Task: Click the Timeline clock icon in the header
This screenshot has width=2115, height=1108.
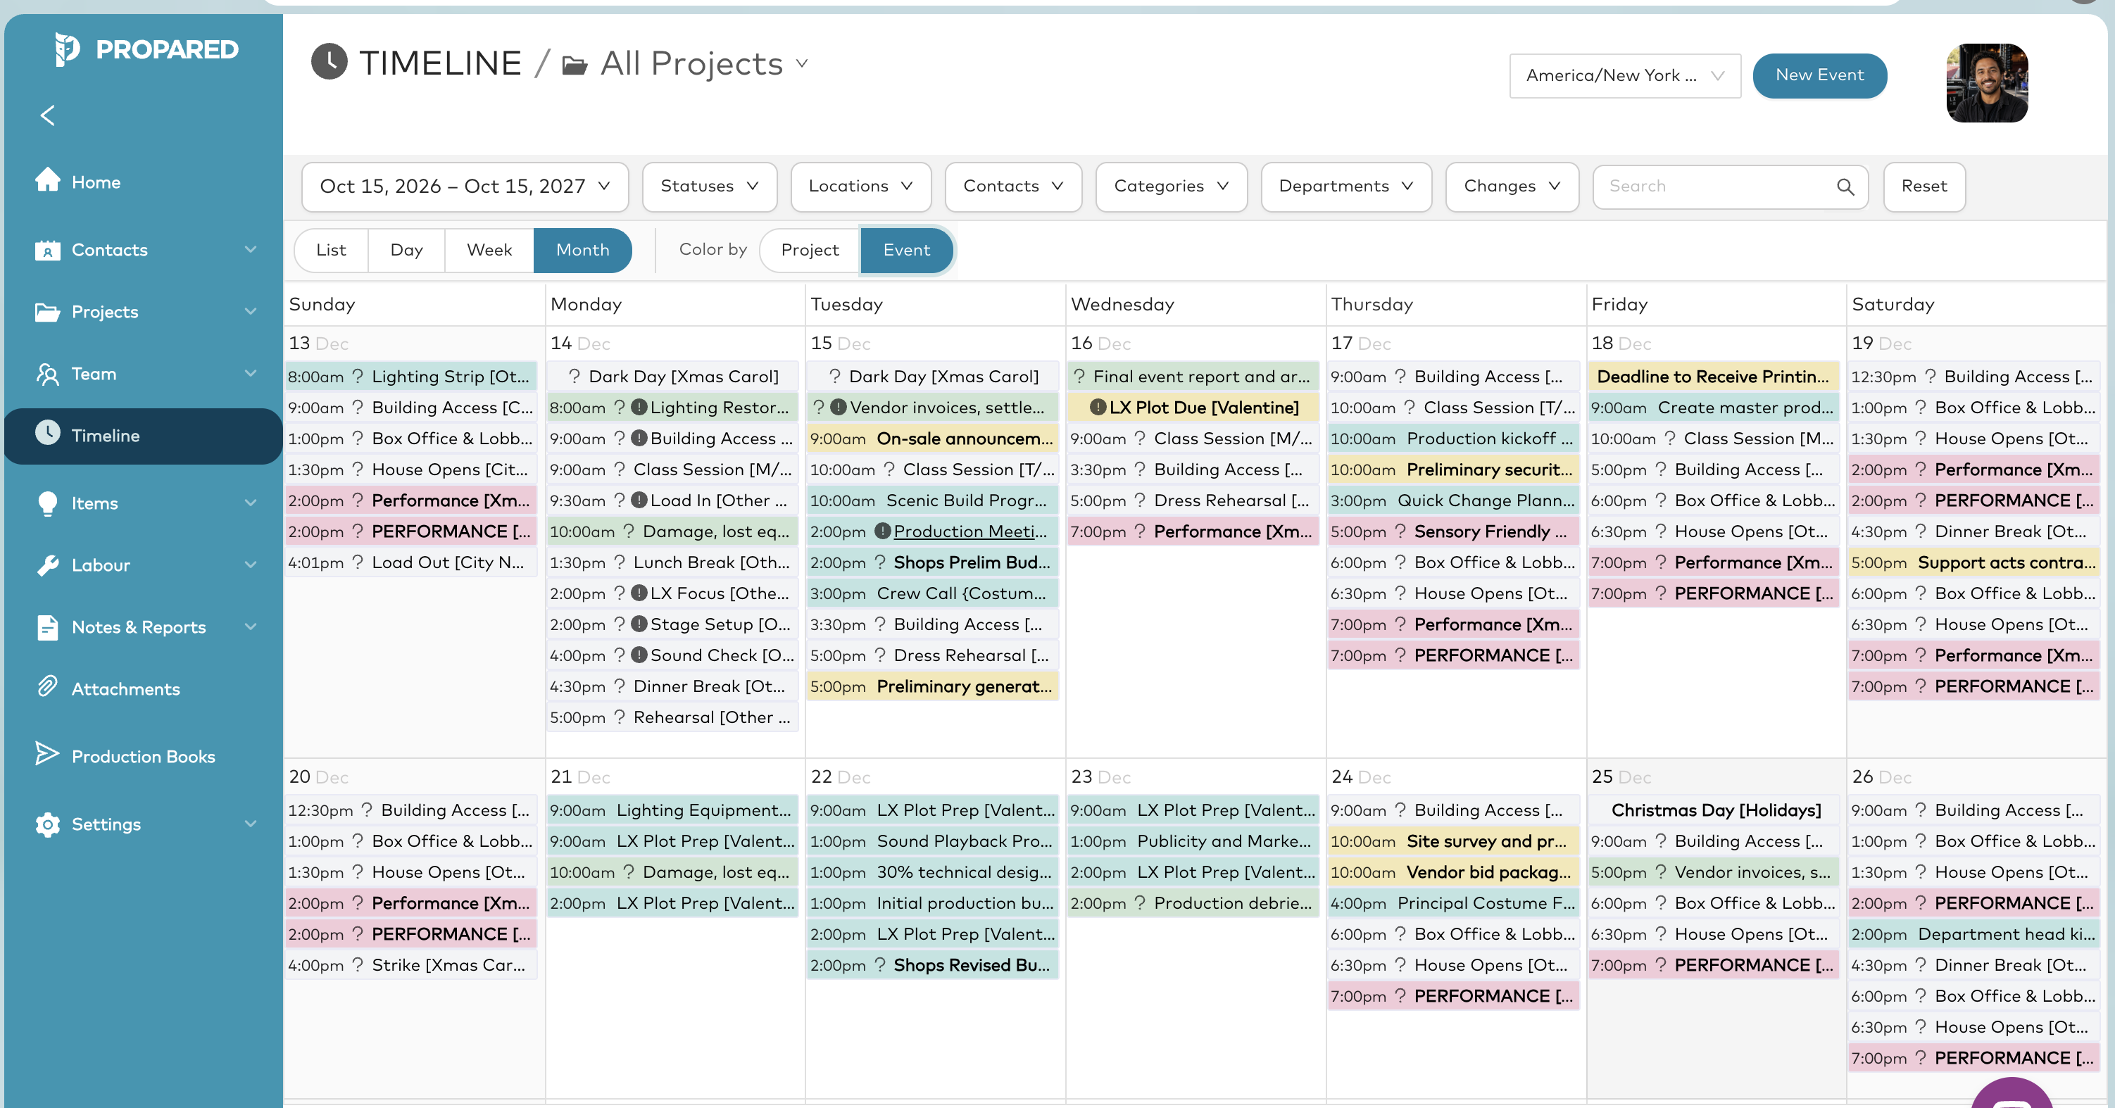Action: coord(330,63)
